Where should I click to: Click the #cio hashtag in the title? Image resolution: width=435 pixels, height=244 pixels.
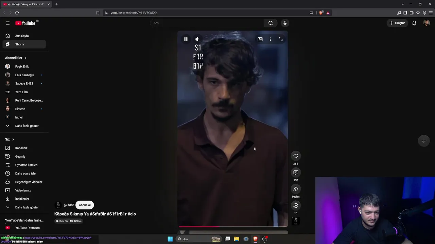pyautogui.click(x=132, y=214)
